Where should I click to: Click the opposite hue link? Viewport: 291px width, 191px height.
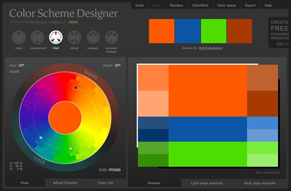point(14,71)
